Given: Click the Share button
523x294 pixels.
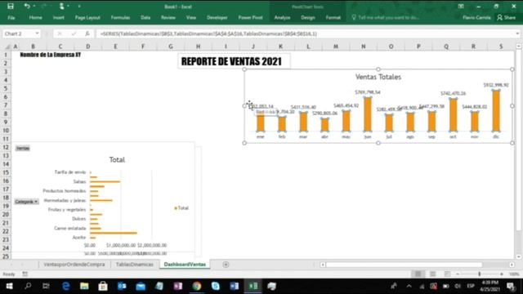Looking at the screenshot, I should [507, 17].
